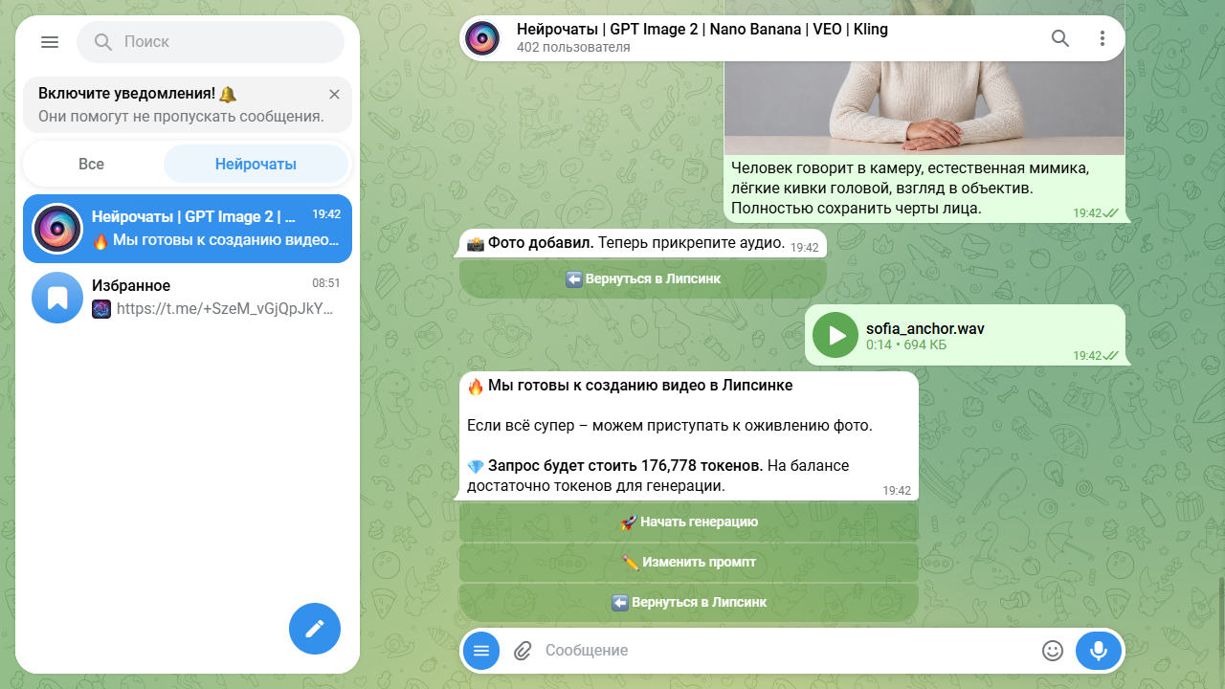Choose Изменить промпт button
The width and height of the screenshot is (1225, 689).
tap(689, 562)
